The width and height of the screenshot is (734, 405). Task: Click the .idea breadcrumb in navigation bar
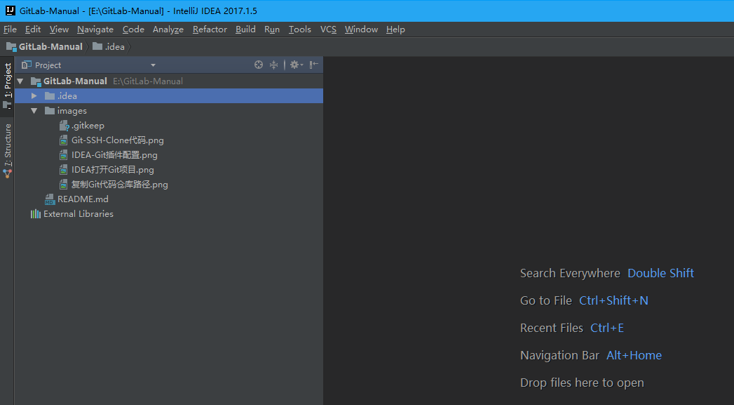(x=114, y=47)
